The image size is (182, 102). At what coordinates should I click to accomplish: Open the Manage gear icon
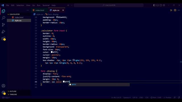click(x=3, y=93)
